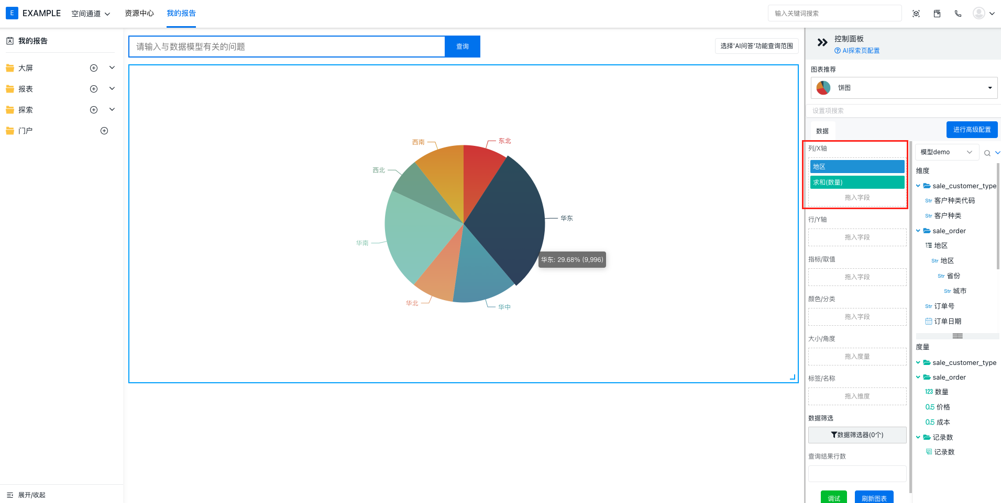The width and height of the screenshot is (1001, 503).
Task: Expand the 探索 folder chevron
Action: (112, 110)
